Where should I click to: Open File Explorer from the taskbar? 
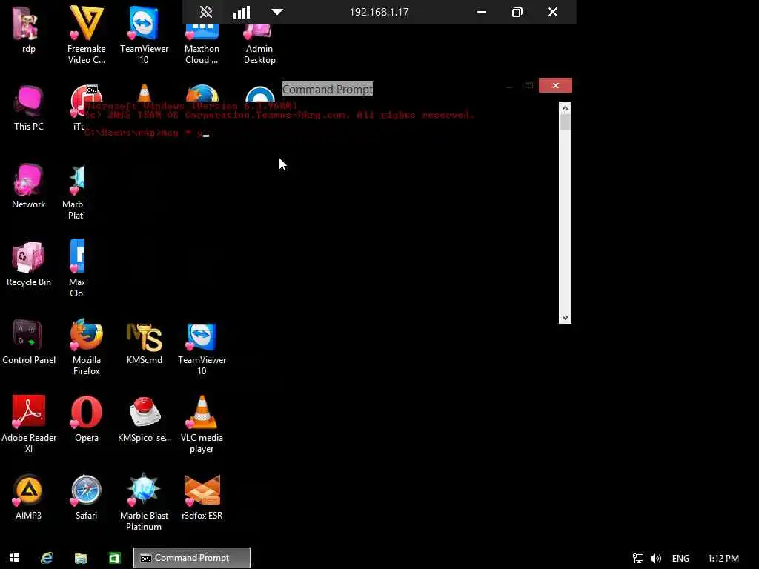coord(81,558)
